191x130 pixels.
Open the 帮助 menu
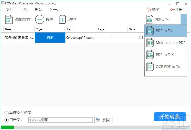pyautogui.click(x=39, y=10)
